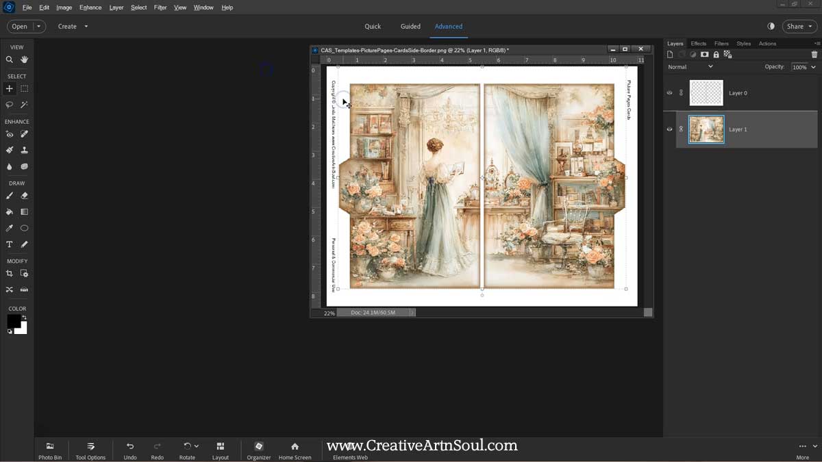Open the File menu

[27, 8]
